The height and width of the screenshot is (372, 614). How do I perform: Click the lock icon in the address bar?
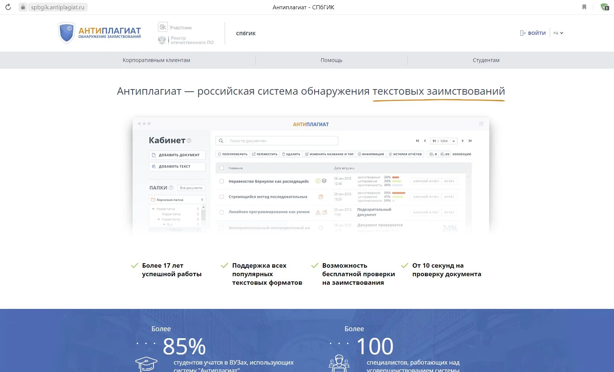click(x=23, y=7)
